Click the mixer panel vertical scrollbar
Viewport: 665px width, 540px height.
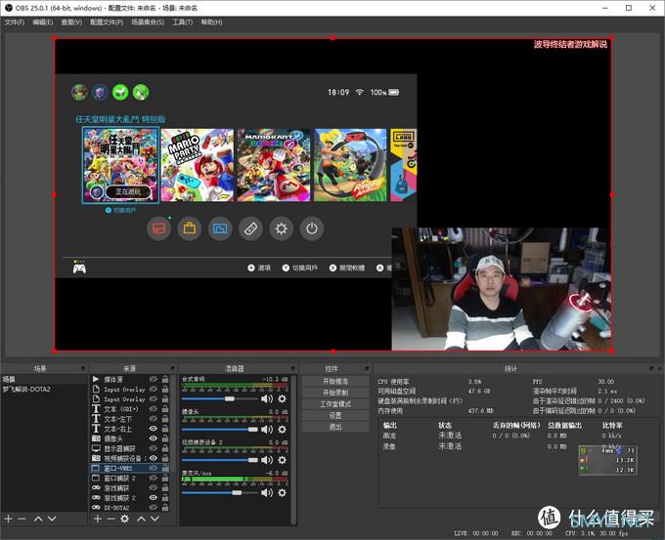coord(293,450)
